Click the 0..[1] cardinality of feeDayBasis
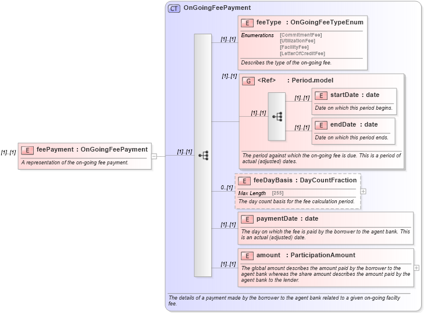 227,188
